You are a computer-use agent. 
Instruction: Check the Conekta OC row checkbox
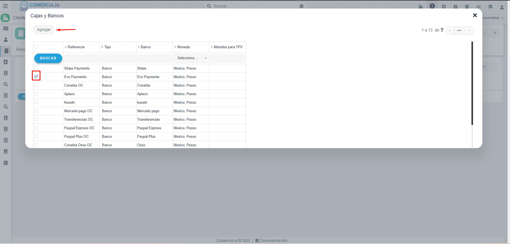[x=36, y=85]
